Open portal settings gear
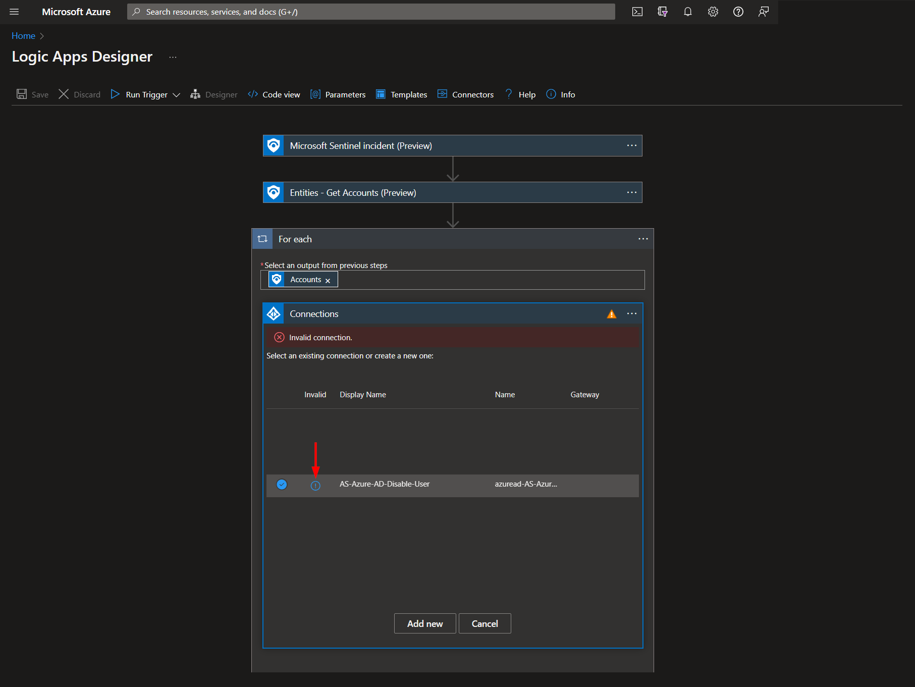This screenshot has height=687, width=915. click(x=713, y=12)
